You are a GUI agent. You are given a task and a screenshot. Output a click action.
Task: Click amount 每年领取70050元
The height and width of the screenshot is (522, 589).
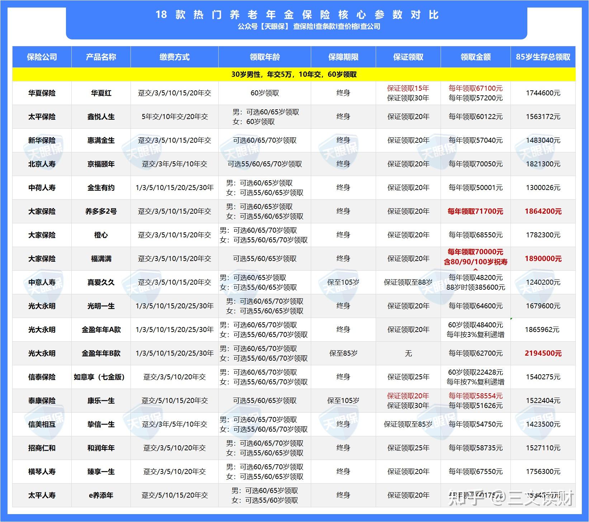pos(476,164)
